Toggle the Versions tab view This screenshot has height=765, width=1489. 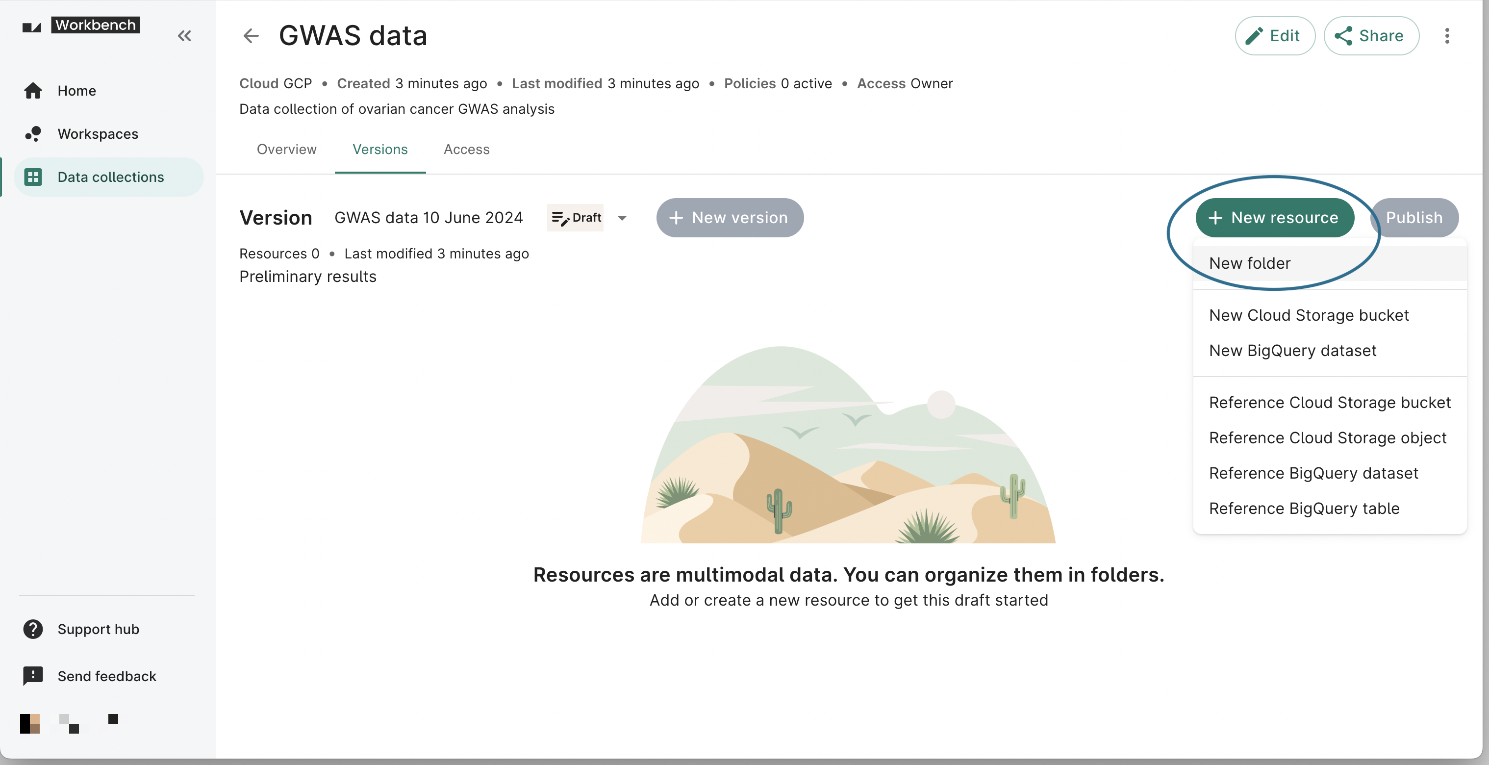(x=380, y=149)
